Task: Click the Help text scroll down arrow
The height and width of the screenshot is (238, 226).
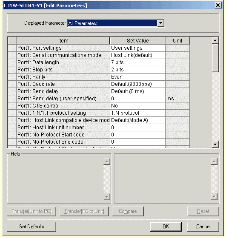Action: [107, 197]
